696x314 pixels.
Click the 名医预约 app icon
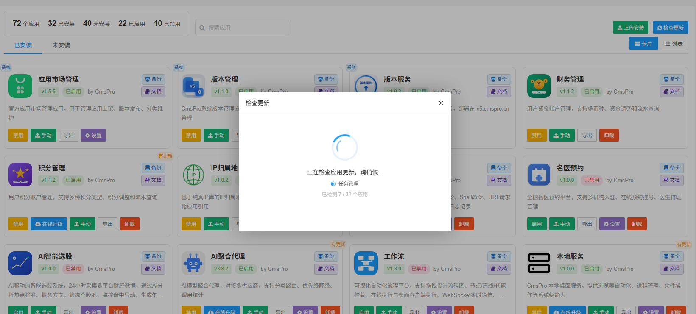[539, 175]
